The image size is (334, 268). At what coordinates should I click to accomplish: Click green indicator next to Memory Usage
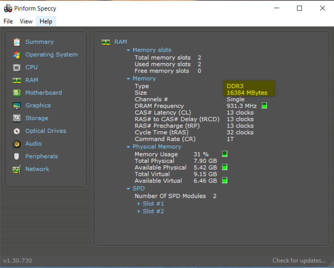224,154
